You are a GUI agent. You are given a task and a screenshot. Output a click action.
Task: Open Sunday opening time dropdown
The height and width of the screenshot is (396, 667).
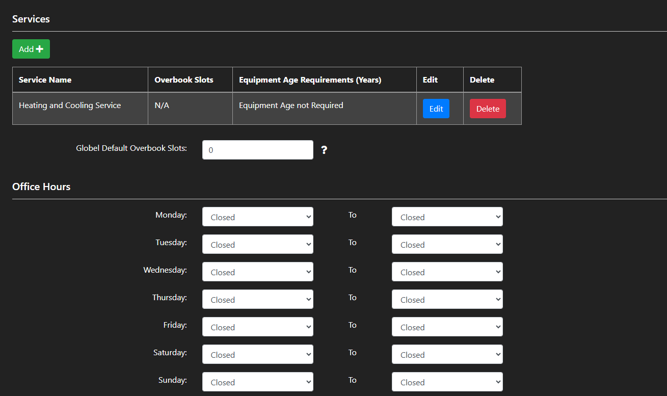[257, 382]
